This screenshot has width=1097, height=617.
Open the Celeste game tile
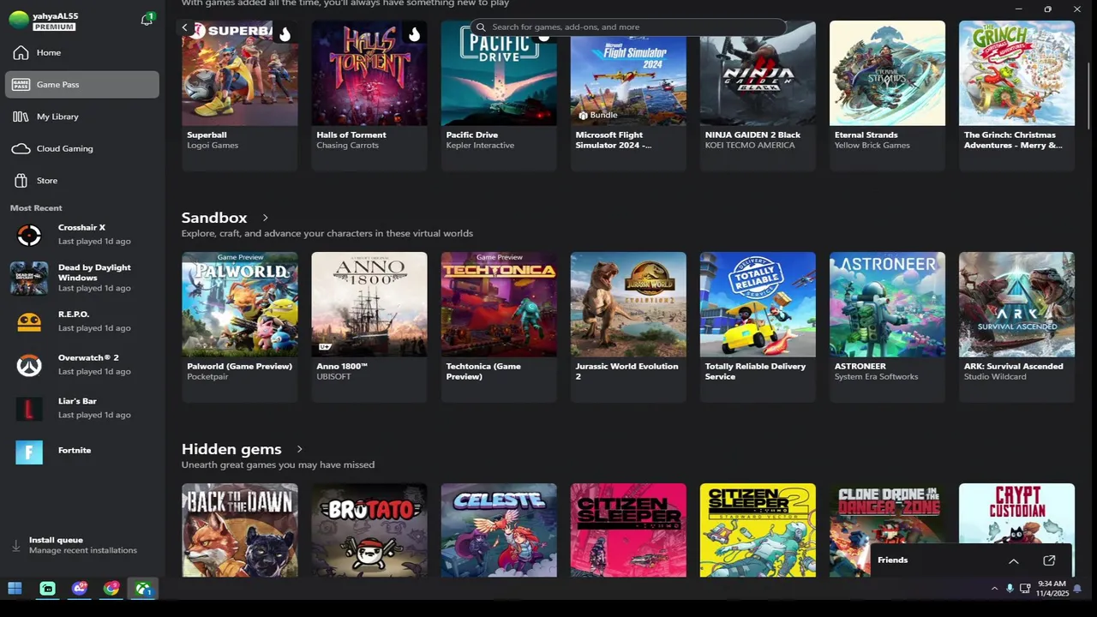[x=499, y=530]
